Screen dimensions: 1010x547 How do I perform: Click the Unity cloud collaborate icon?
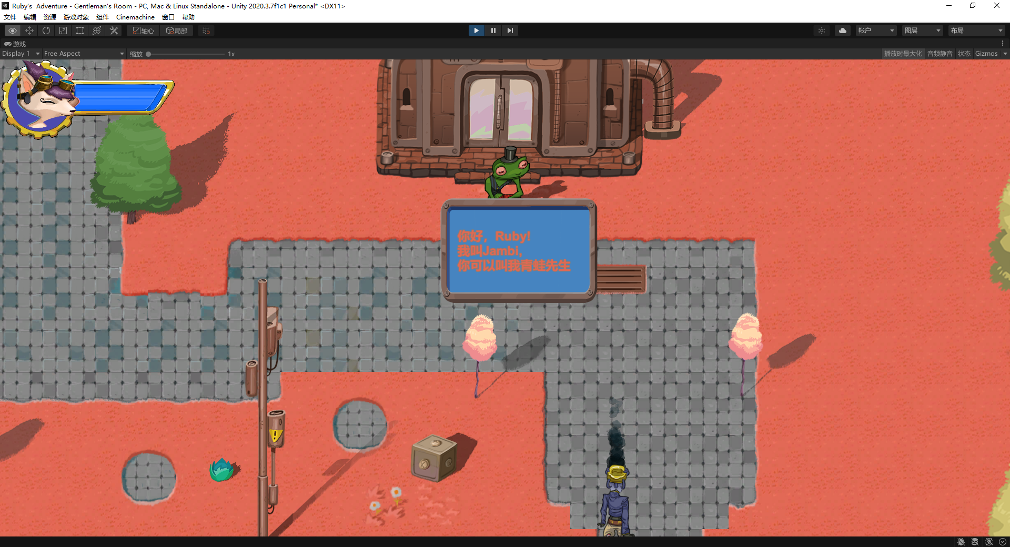click(842, 31)
